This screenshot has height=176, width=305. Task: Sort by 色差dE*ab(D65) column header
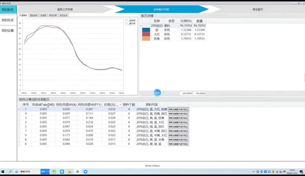point(43,105)
